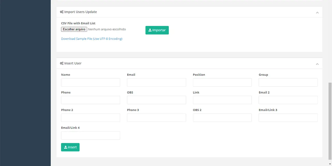The image size is (332, 166).
Task: Collapse the Insert User panel chevron
Action: pos(317,64)
